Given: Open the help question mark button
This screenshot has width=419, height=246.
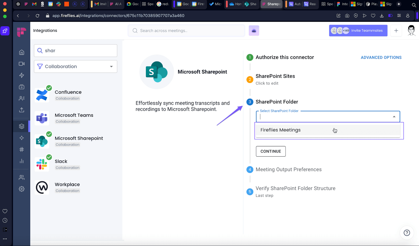Looking at the screenshot, I should click(407, 233).
